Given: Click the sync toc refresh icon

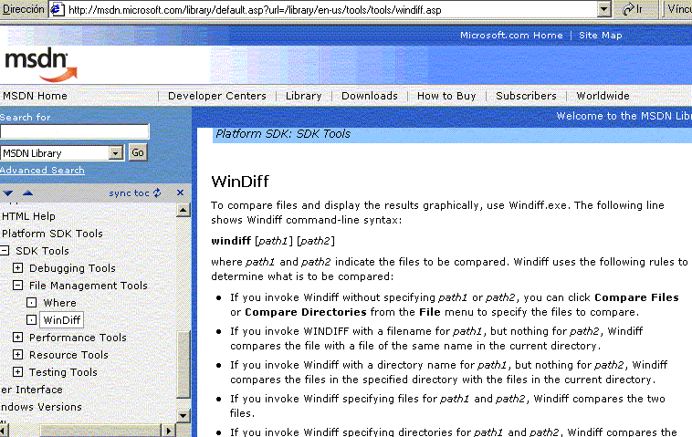Looking at the screenshot, I should click(157, 192).
